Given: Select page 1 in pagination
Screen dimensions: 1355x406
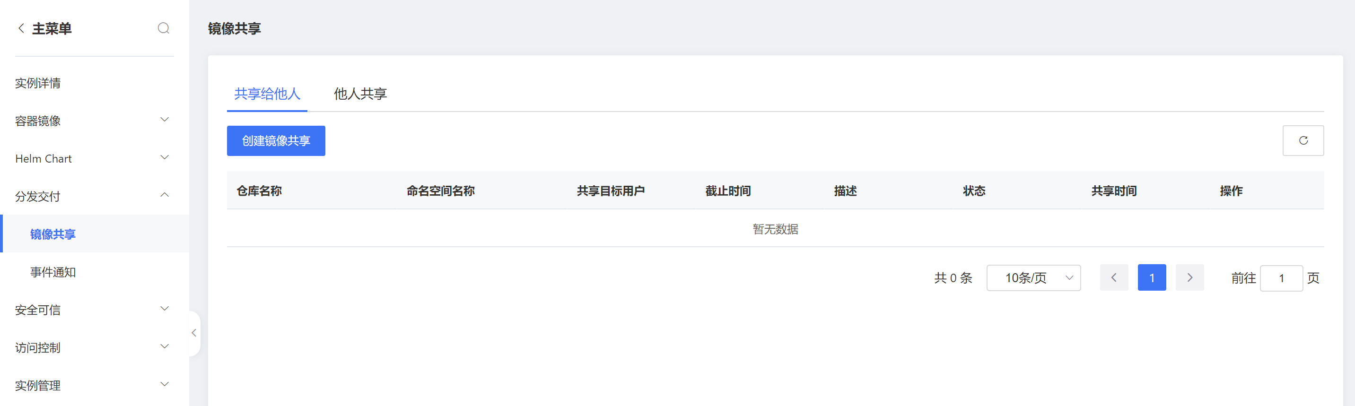Looking at the screenshot, I should [x=1152, y=278].
